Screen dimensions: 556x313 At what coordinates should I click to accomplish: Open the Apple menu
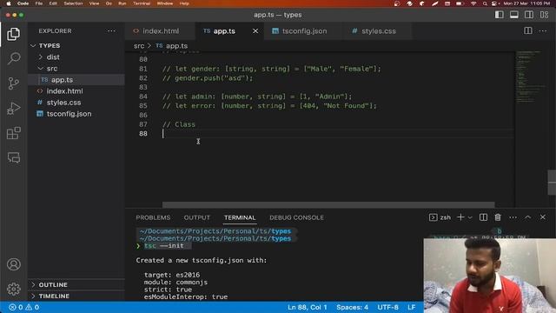9,3
